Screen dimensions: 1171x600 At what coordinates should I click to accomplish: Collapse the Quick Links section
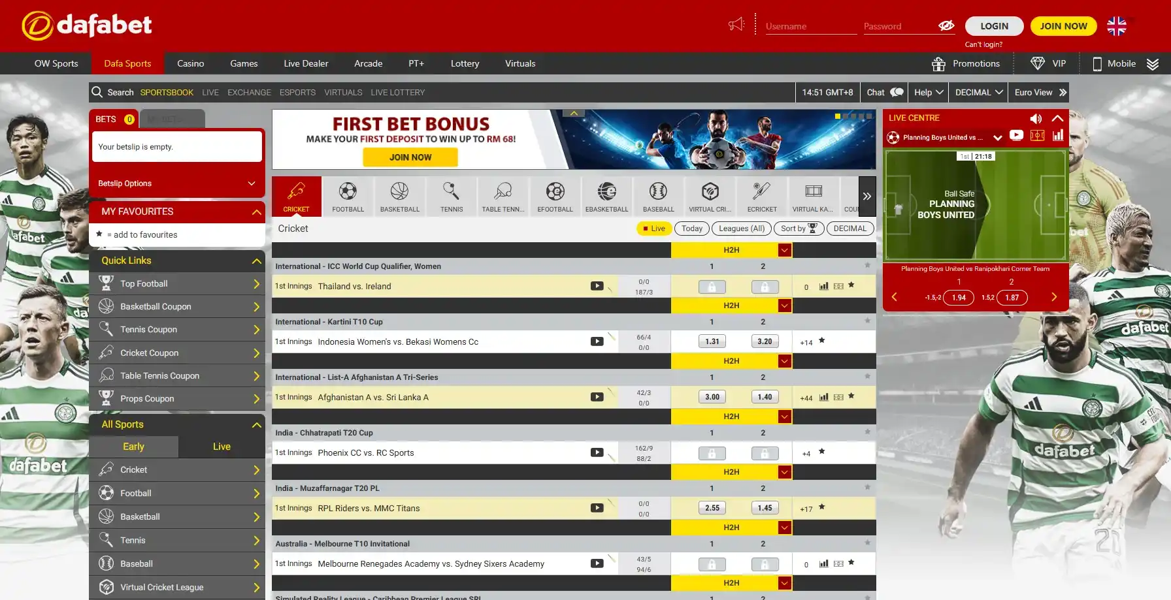(x=256, y=261)
